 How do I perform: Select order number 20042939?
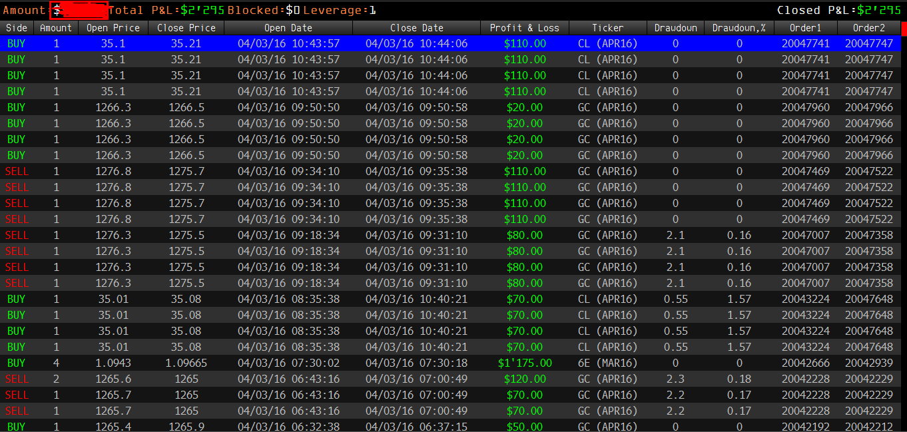click(869, 363)
